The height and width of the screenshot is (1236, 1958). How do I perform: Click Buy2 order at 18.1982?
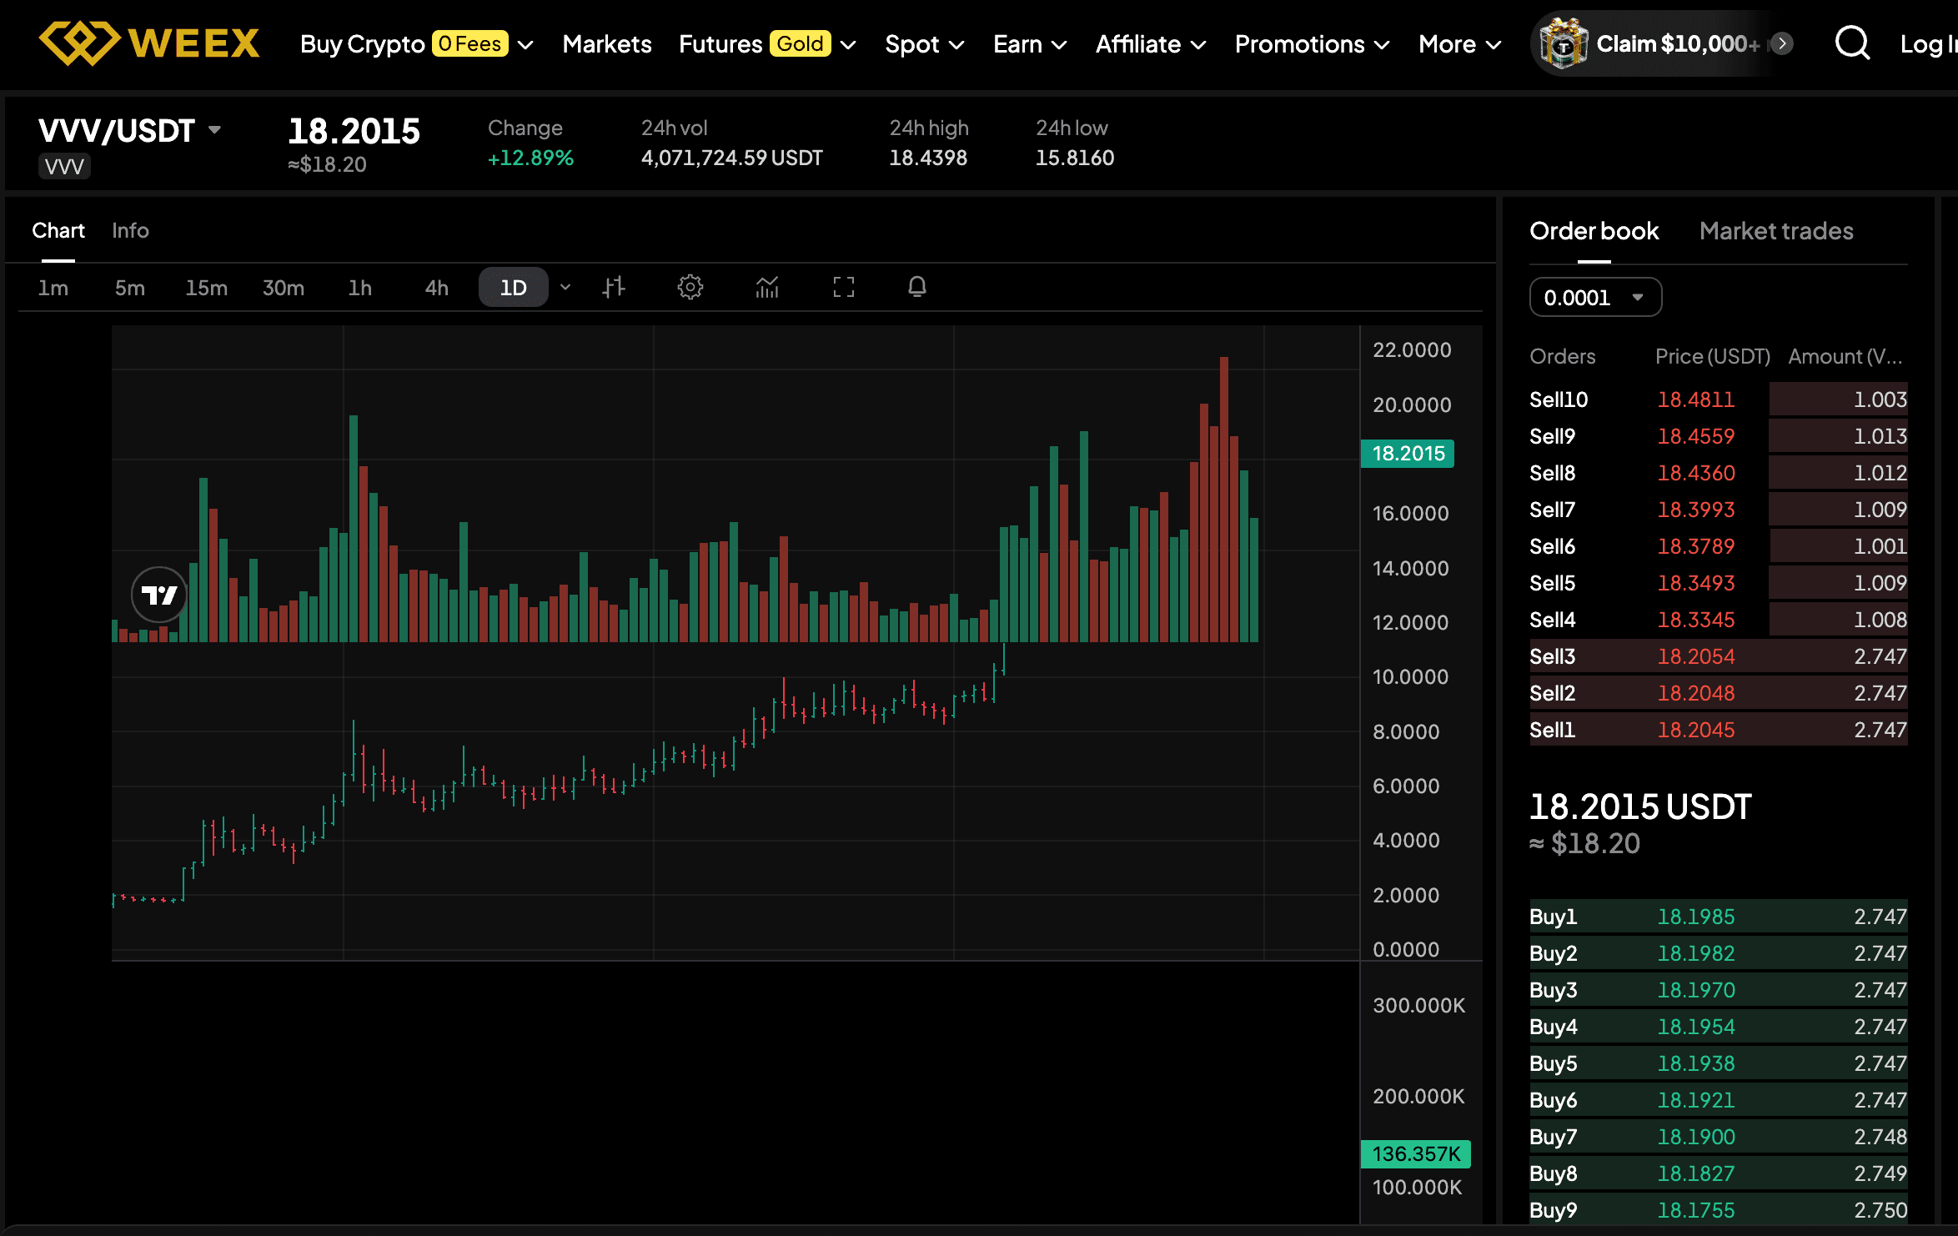[1718, 953]
